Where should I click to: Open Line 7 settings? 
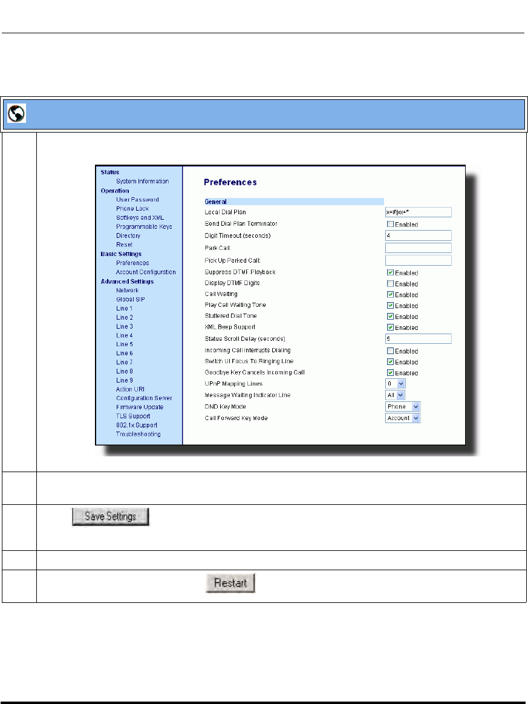click(x=124, y=363)
